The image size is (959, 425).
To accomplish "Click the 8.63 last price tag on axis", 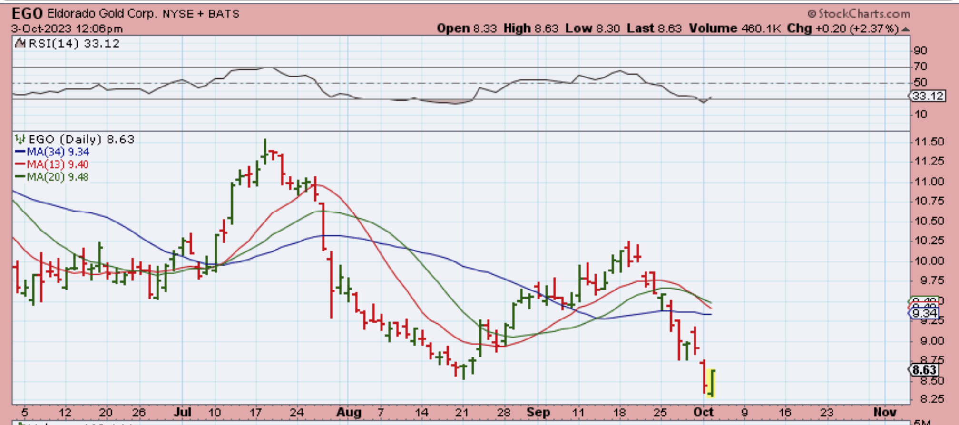I will 924,370.
